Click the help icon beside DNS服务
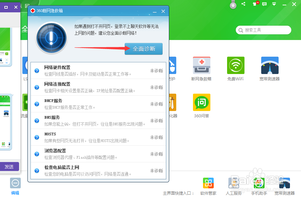This screenshot has width=301, height=200. [x=36, y=120]
